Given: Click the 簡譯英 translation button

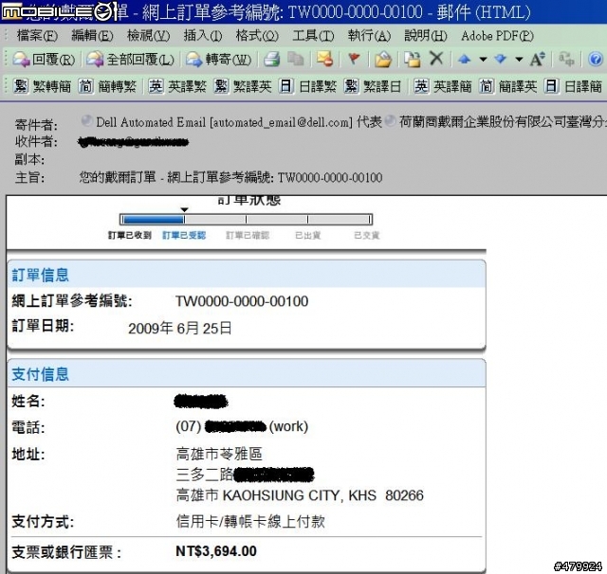Looking at the screenshot, I should pyautogui.click(x=508, y=86).
